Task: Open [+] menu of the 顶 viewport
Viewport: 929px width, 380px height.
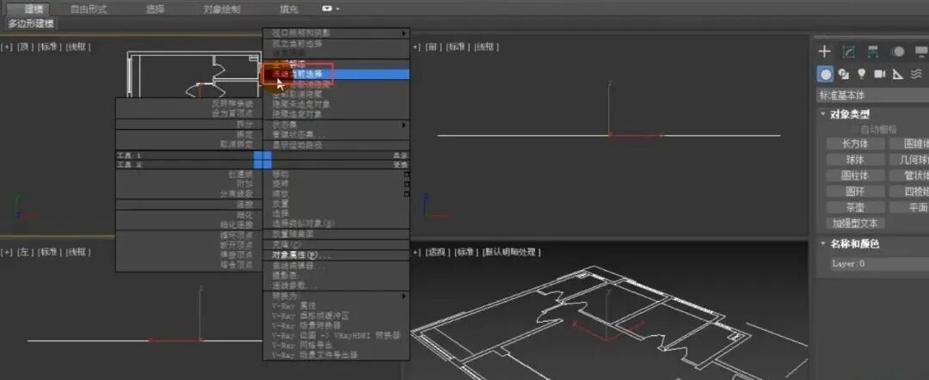Action: click(x=7, y=46)
